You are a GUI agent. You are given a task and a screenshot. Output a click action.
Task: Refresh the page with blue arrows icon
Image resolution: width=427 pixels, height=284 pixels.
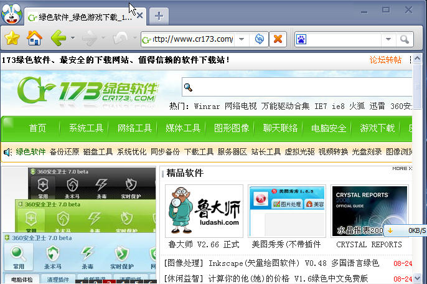coord(259,39)
